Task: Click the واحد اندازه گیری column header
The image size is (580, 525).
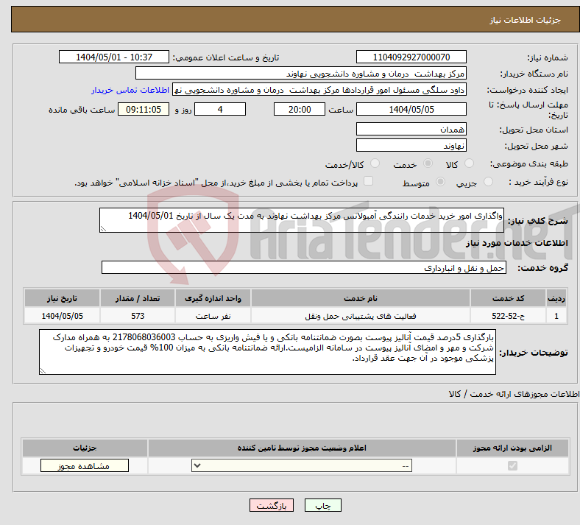Action: (x=213, y=298)
